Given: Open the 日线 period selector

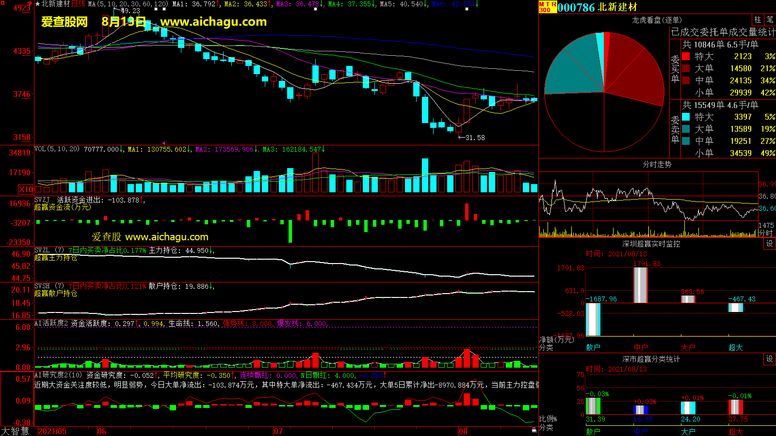Looking at the screenshot, I should [x=78, y=4].
